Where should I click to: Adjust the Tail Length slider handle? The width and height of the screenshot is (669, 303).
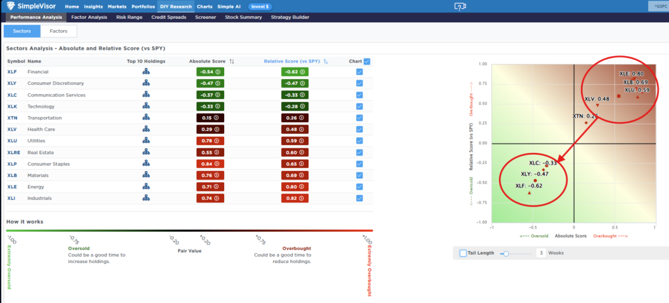pyautogui.click(x=504, y=253)
